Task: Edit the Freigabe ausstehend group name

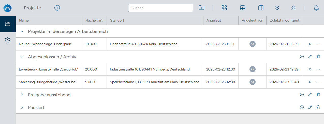Action: (x=310, y=95)
